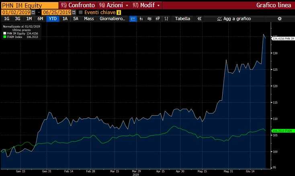Click the Mag 31 date axis label
Image resolution: width=295 pixels, height=176 pixels.
click(x=228, y=171)
